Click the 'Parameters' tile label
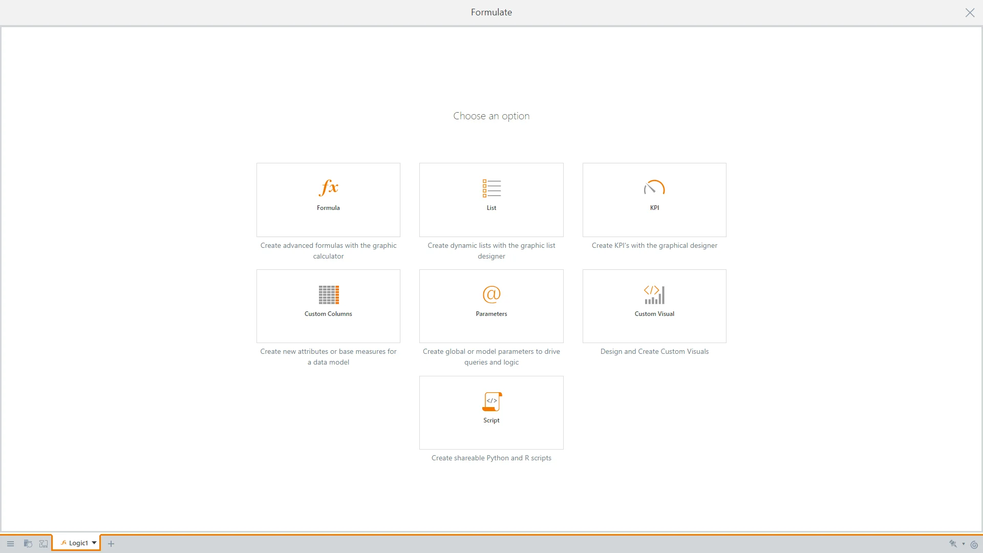 [491, 314]
